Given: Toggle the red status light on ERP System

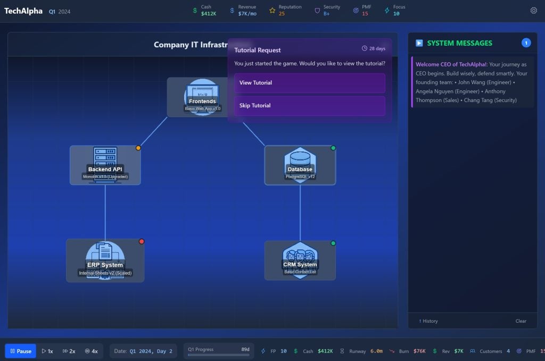Looking at the screenshot, I should click(x=141, y=241).
